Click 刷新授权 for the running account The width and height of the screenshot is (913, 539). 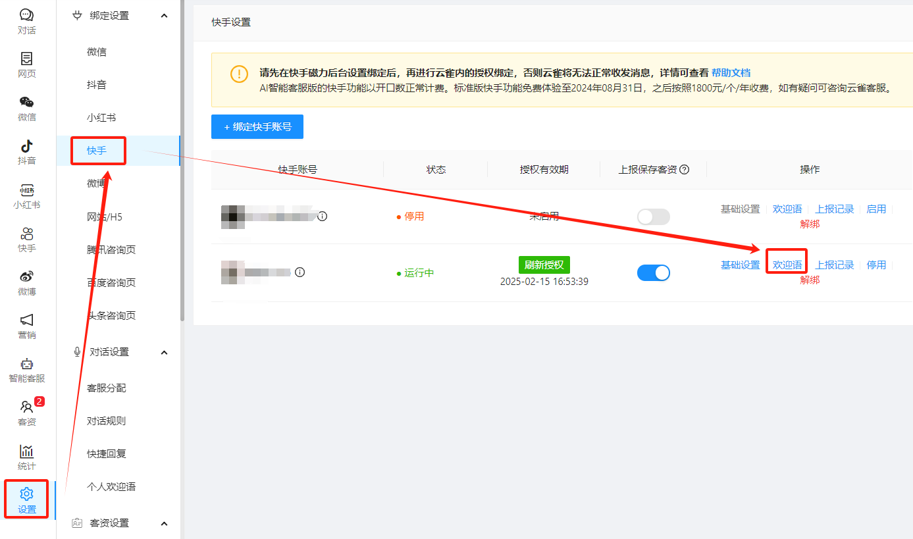[544, 265]
